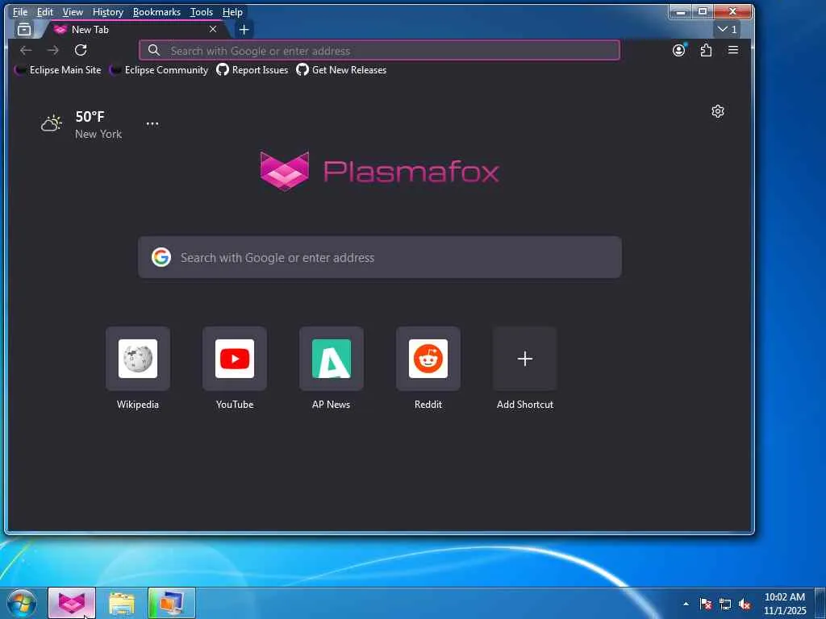Open the Reddit shortcut tile
This screenshot has width=826, height=619.
point(428,359)
